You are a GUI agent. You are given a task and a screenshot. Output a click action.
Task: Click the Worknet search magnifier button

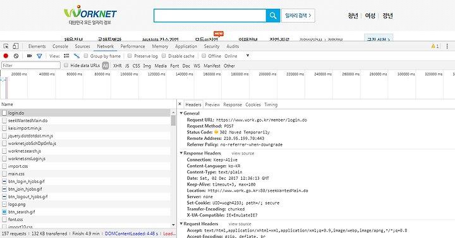[x=273, y=16]
